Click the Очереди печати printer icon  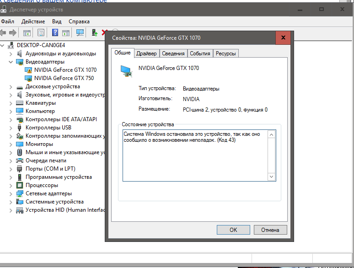[x=20, y=161]
